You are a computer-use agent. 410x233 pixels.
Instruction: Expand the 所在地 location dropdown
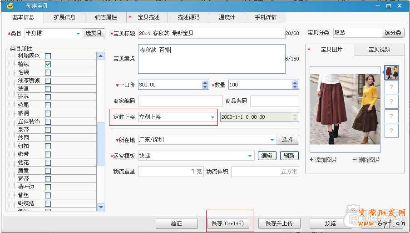tap(272, 140)
